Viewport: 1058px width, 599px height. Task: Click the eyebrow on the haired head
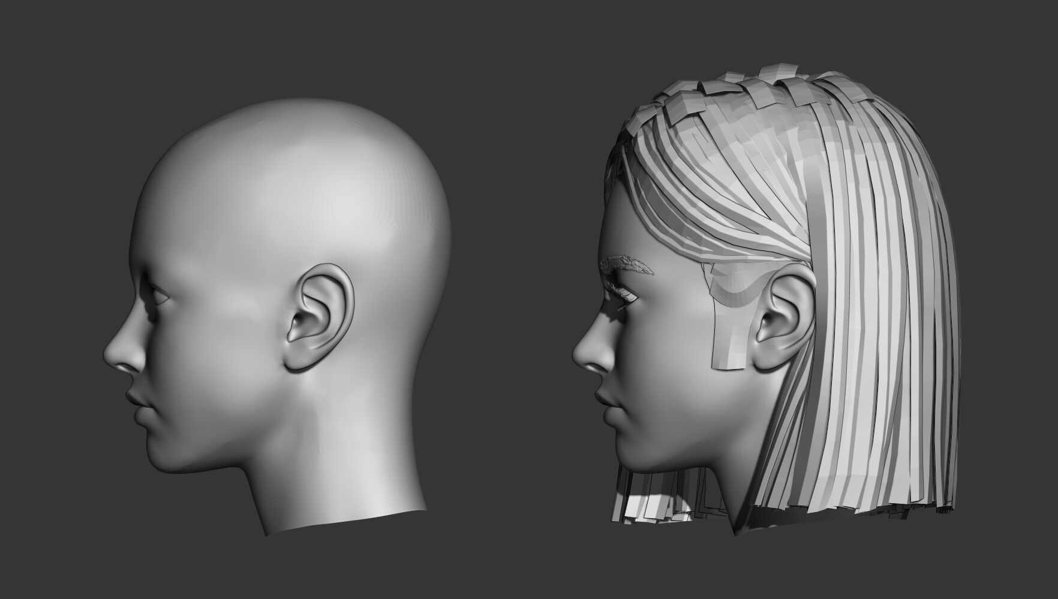[626, 265]
